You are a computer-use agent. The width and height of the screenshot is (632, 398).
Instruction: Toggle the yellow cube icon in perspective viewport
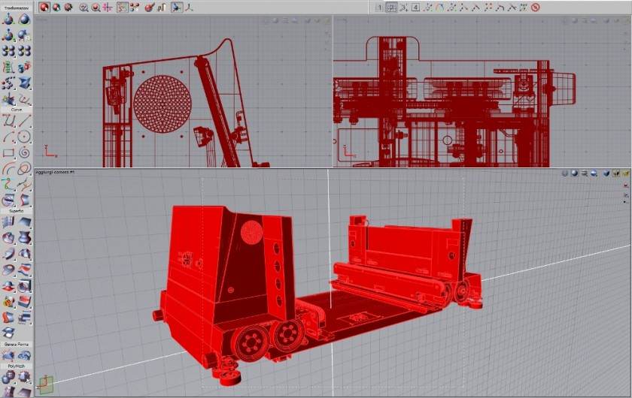(625, 173)
